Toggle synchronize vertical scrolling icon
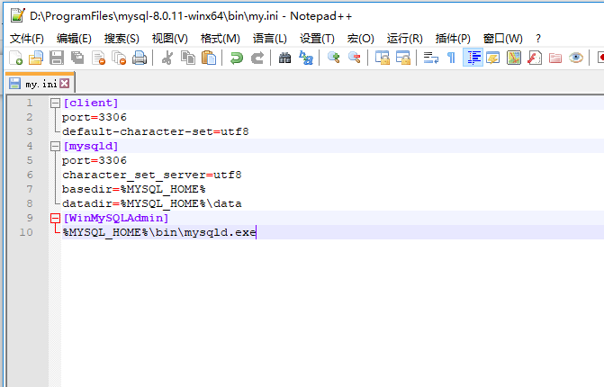The height and width of the screenshot is (387, 604). tap(383, 58)
